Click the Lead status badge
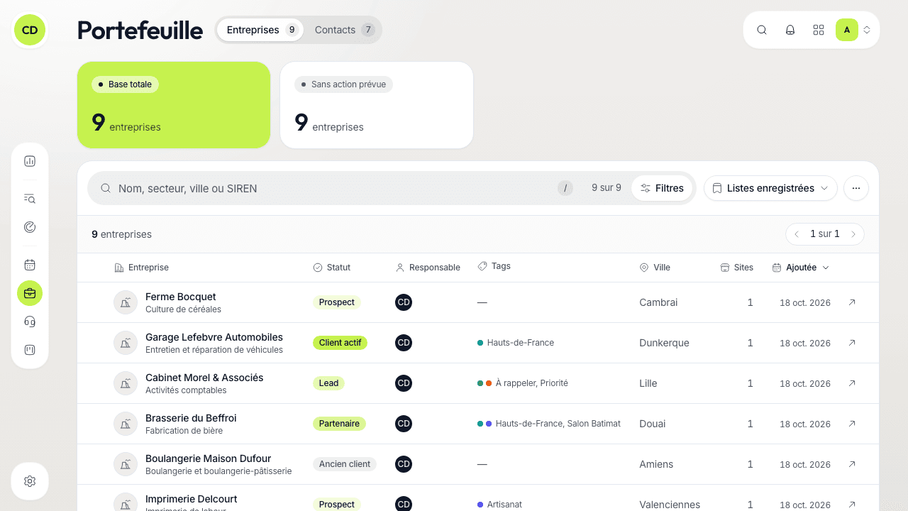Screen dimensions: 908x511 click(x=328, y=383)
